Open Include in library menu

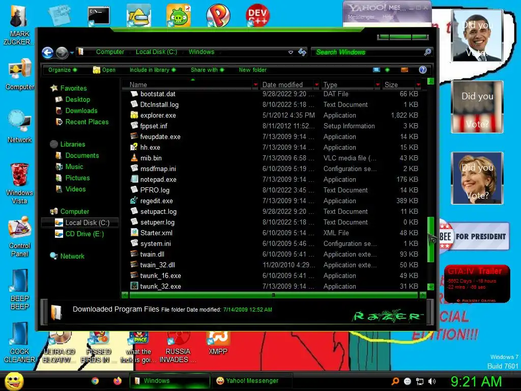click(153, 70)
